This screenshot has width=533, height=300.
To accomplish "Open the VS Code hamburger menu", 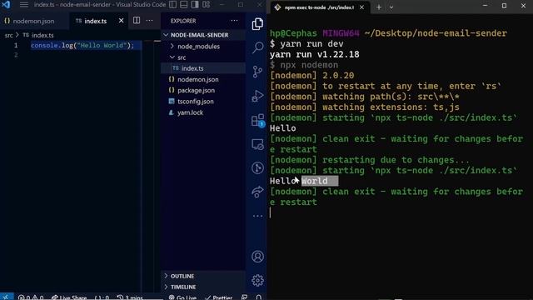I will (24, 5).
